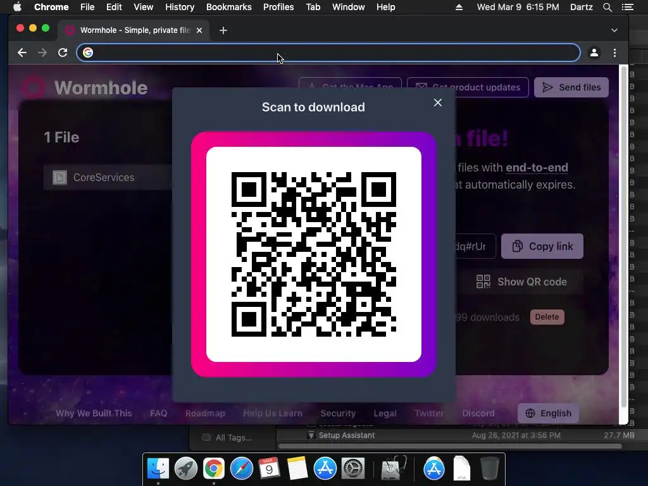
Task: Open the File menu
Action: pos(87,7)
